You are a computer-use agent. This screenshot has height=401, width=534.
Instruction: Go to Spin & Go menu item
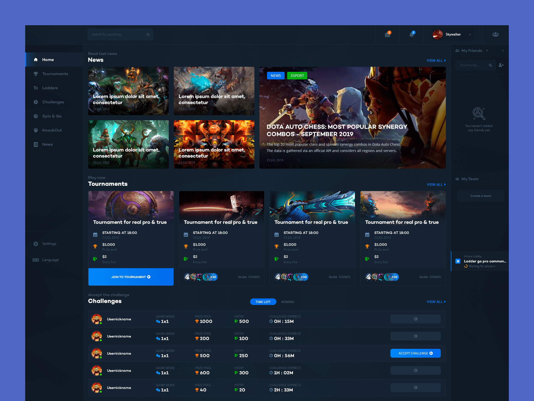pos(52,116)
